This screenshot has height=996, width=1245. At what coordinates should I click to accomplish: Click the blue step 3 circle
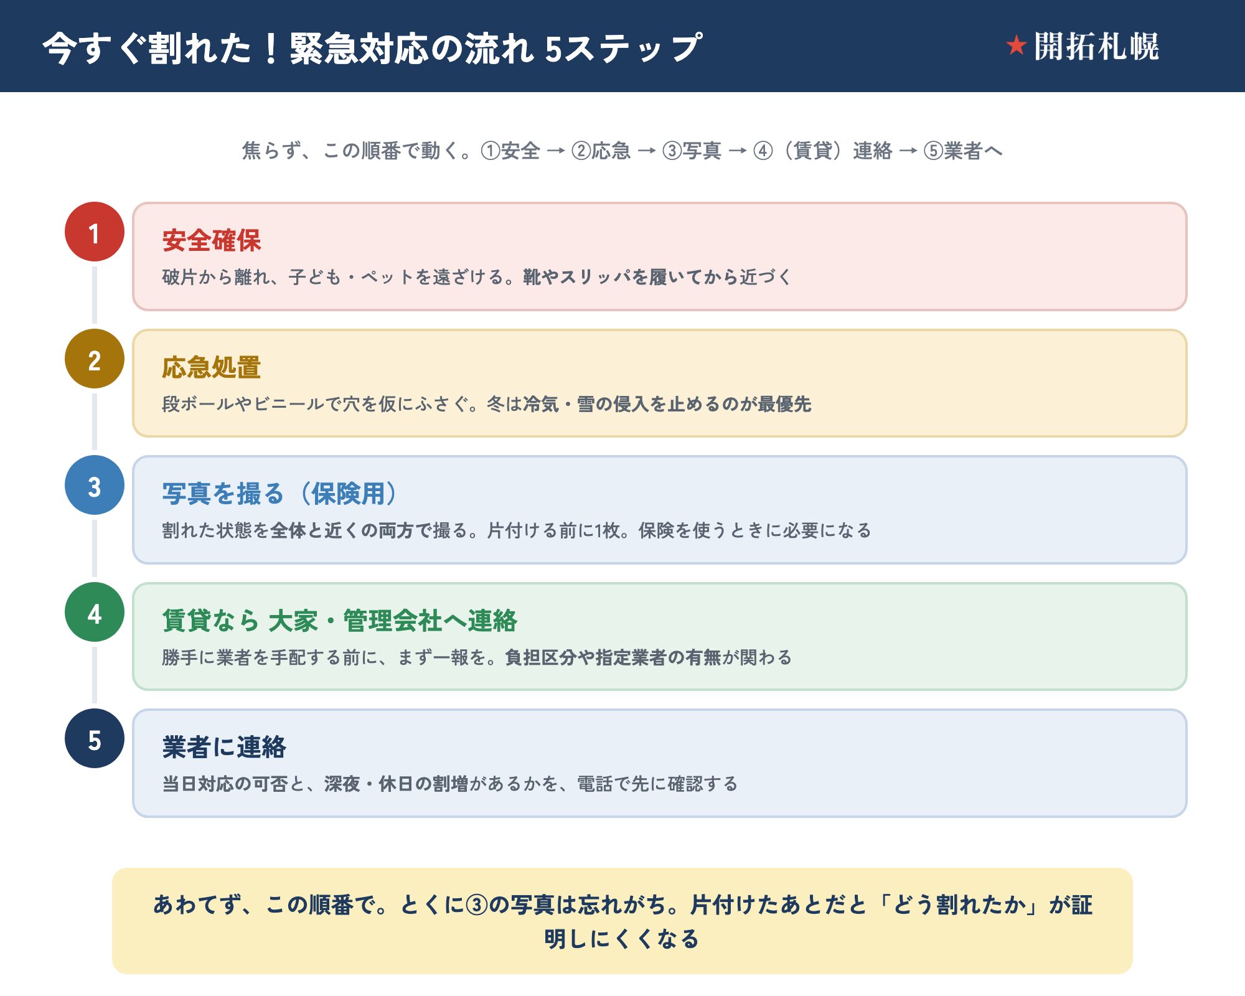tap(95, 485)
